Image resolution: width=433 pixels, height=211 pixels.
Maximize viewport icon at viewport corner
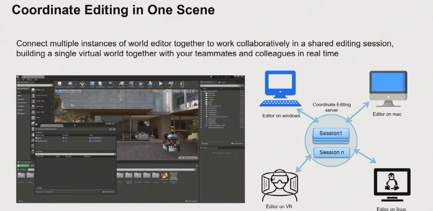(x=197, y=91)
